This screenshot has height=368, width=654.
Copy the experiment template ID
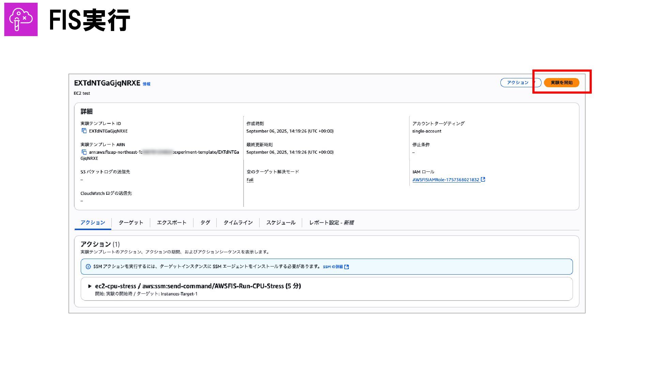(x=84, y=131)
